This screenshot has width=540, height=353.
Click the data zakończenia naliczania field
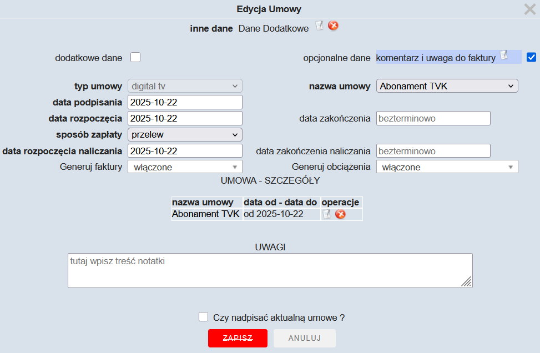433,151
